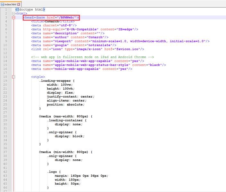Screen dimensions: 226x192
Task: Click the 'width: 100vw;' declaration
Action: [x=60, y=85]
